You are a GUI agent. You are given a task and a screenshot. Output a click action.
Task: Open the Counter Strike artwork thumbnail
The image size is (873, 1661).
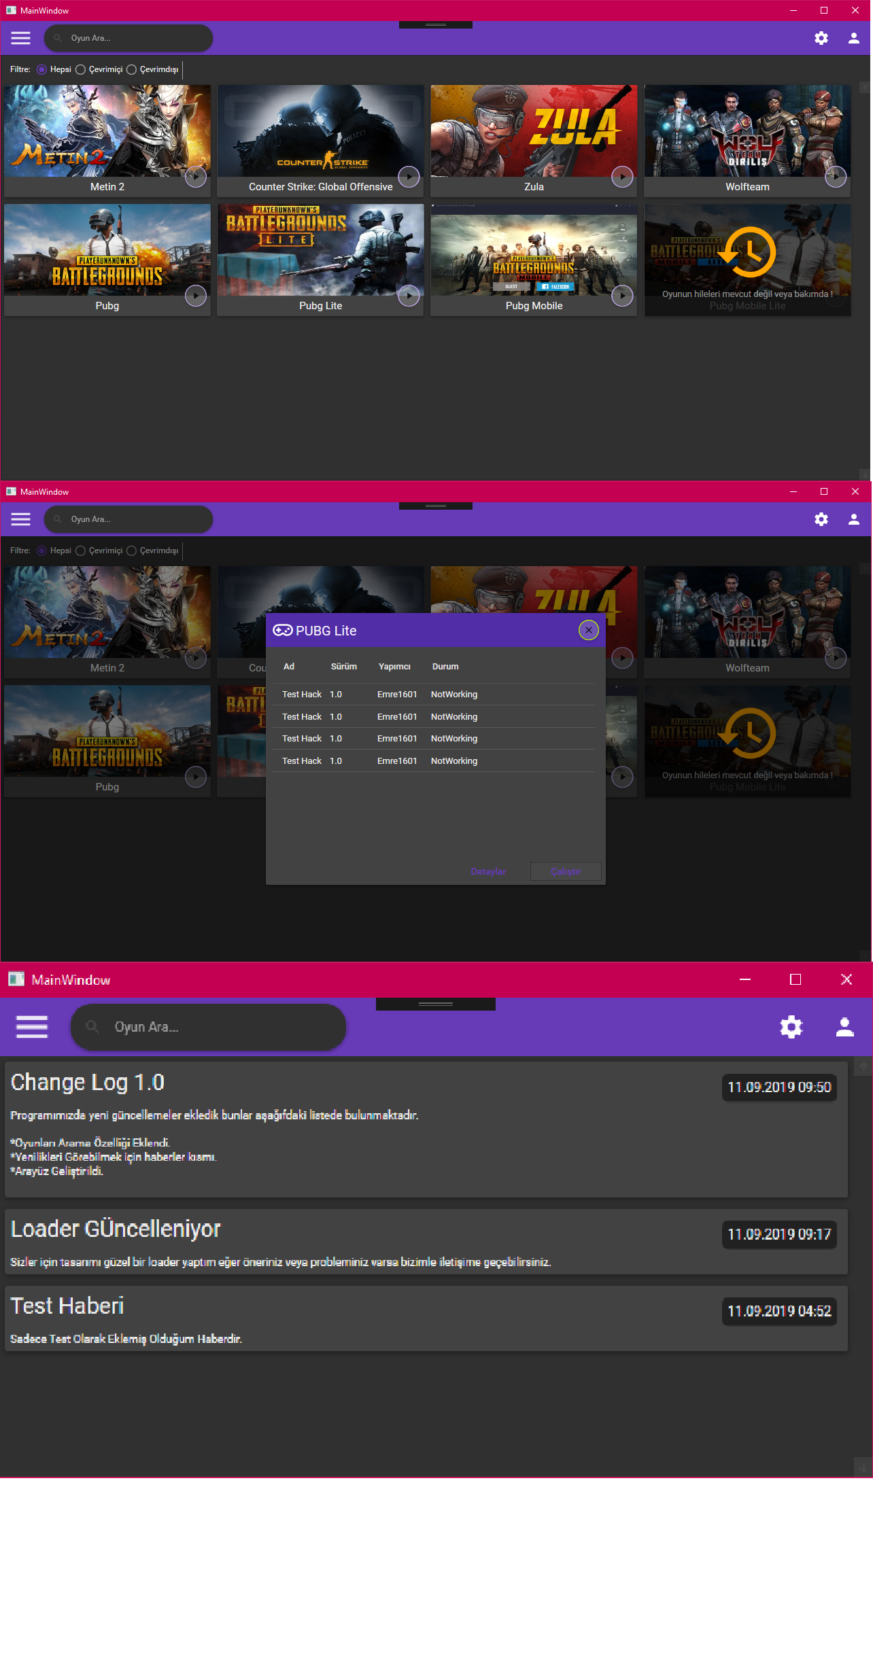[x=321, y=130]
